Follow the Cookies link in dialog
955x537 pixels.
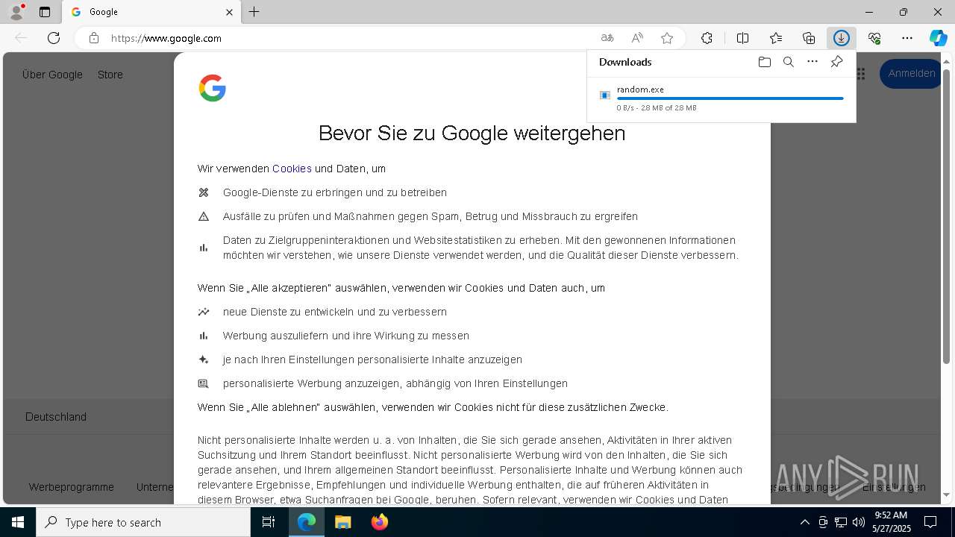(292, 169)
